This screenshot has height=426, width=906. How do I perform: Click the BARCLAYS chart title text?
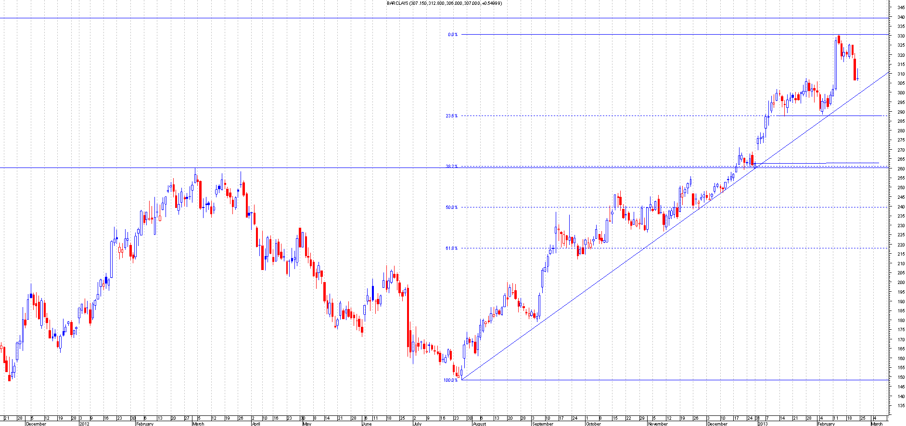(444, 3)
